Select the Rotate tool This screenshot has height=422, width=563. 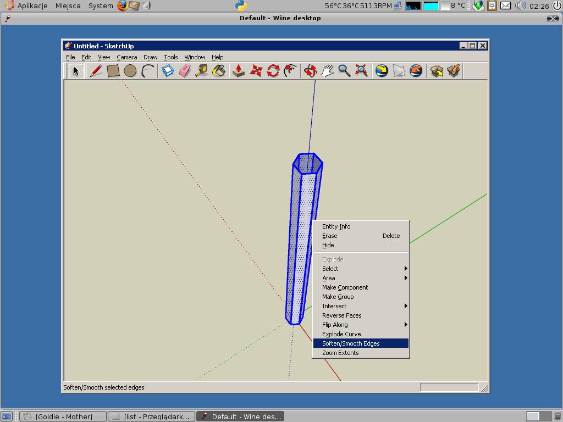[x=273, y=71]
